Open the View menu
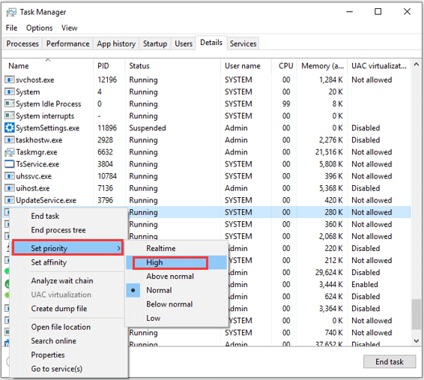Viewport: 424px width, 380px height. (69, 28)
